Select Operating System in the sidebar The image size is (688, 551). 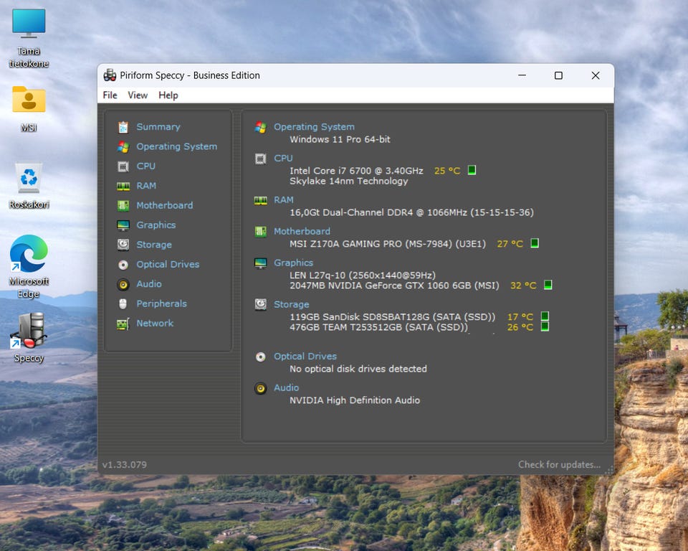[176, 146]
